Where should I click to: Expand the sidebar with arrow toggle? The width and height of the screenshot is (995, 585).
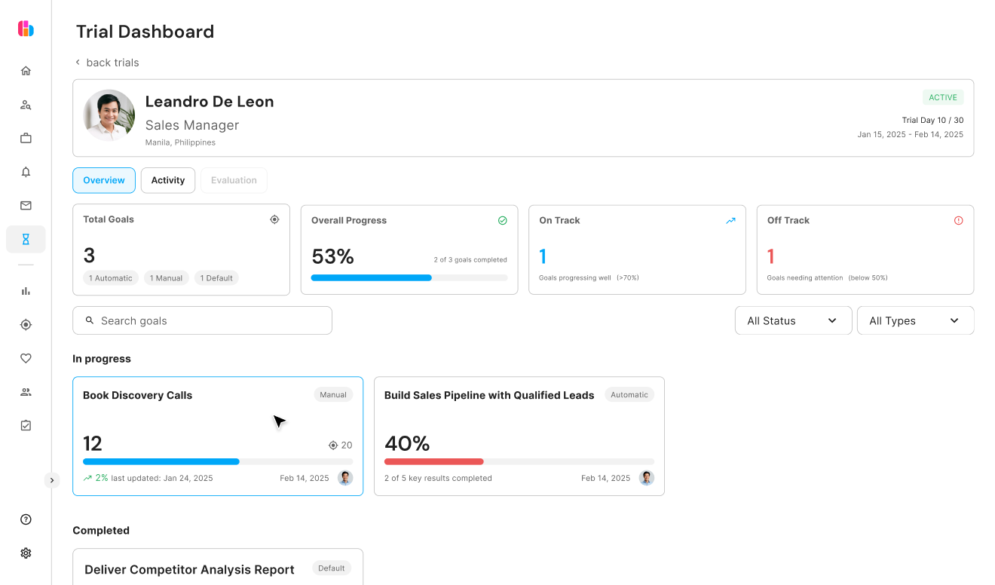pos(51,480)
